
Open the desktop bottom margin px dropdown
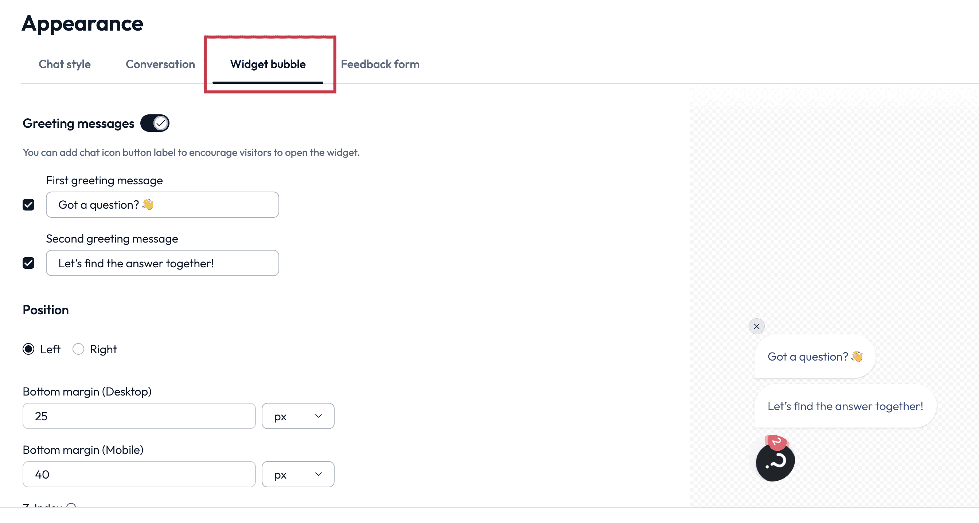[298, 416]
